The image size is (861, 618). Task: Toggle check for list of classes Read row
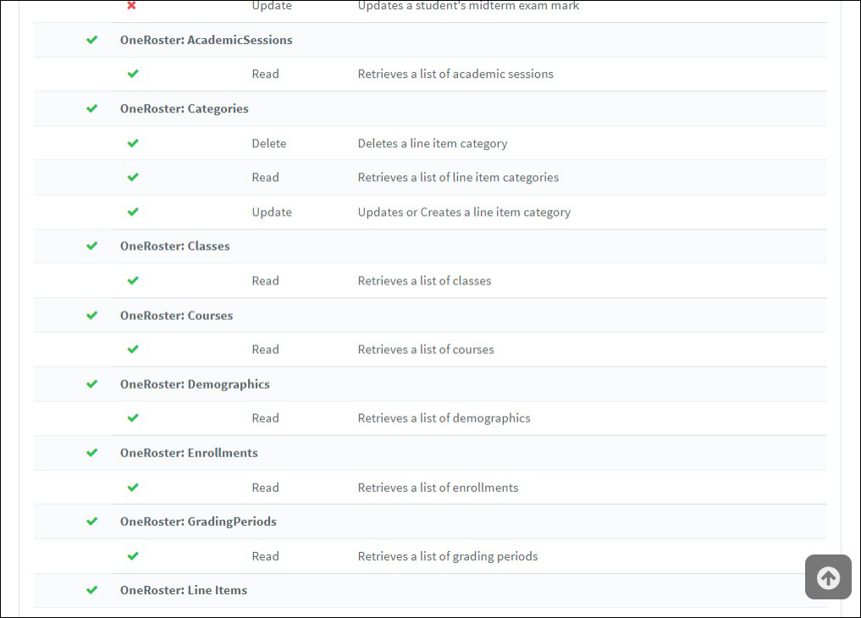tap(133, 280)
